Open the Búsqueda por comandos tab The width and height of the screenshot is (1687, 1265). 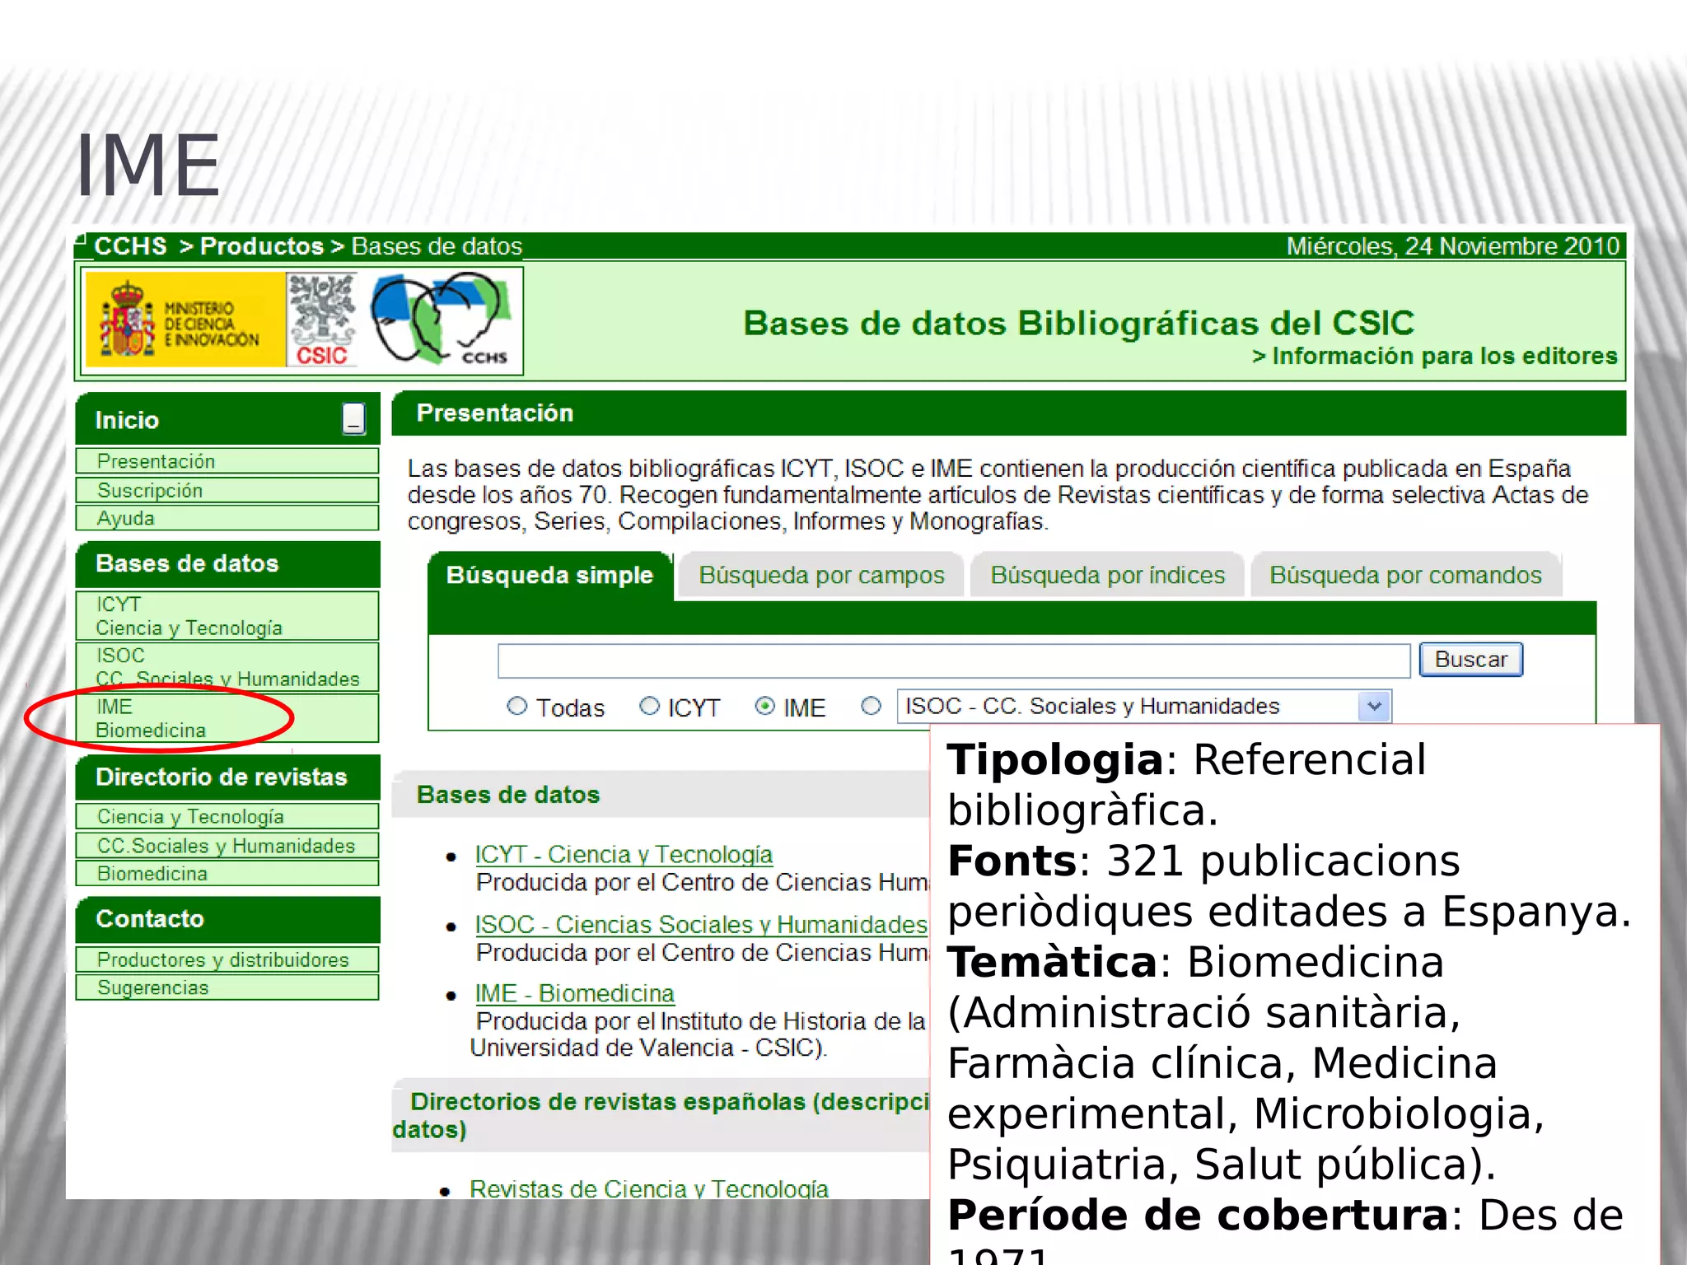tap(1405, 575)
